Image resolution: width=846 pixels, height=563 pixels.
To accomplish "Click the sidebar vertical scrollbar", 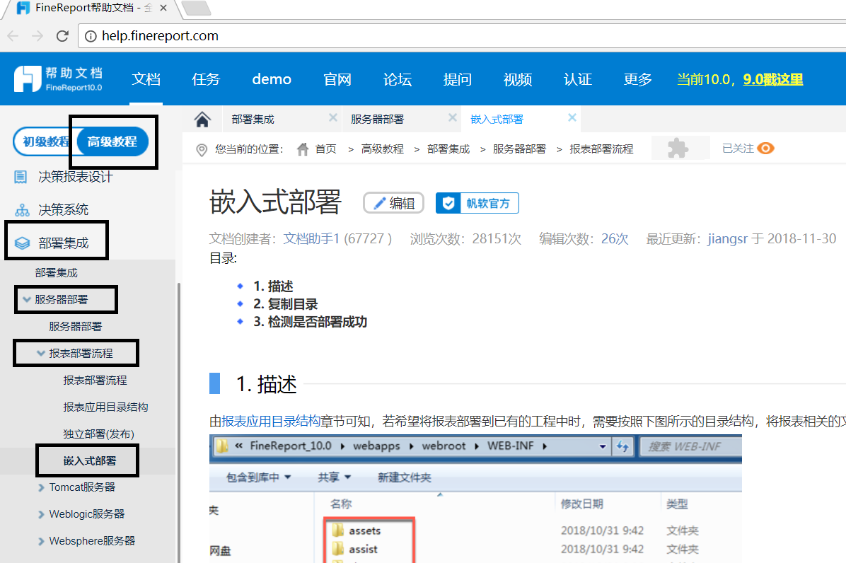I will [178, 423].
